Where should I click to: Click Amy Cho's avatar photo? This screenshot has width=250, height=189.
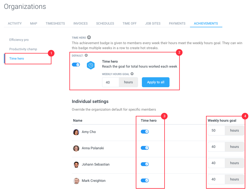76,132
